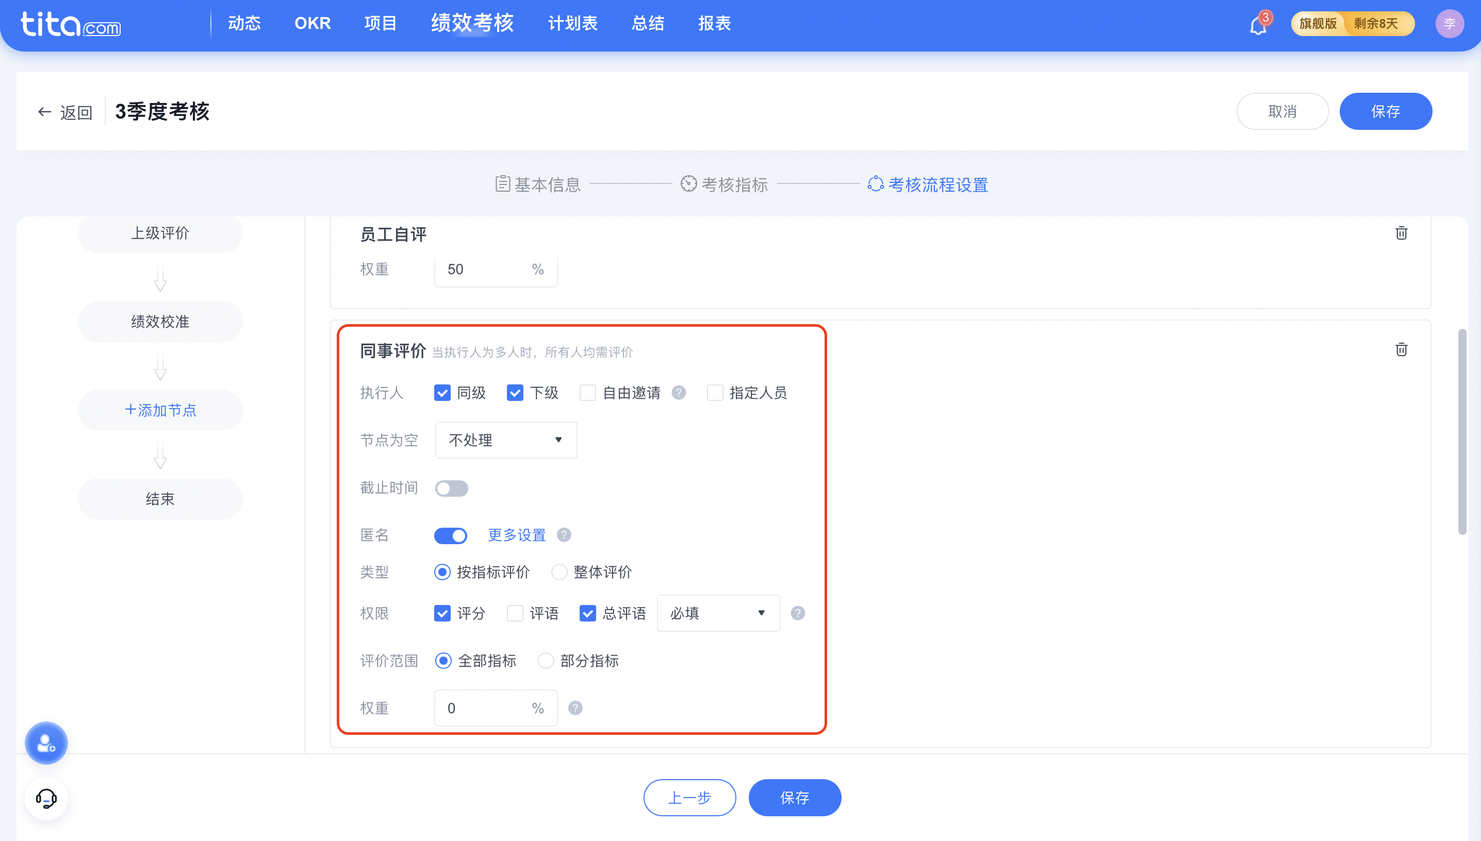Show help icon for 权重 field
Image resolution: width=1481 pixels, height=841 pixels.
click(x=575, y=708)
